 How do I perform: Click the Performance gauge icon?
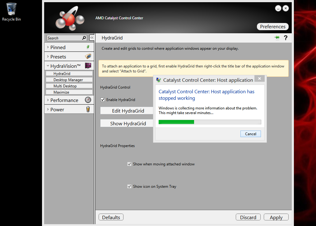coord(88,100)
